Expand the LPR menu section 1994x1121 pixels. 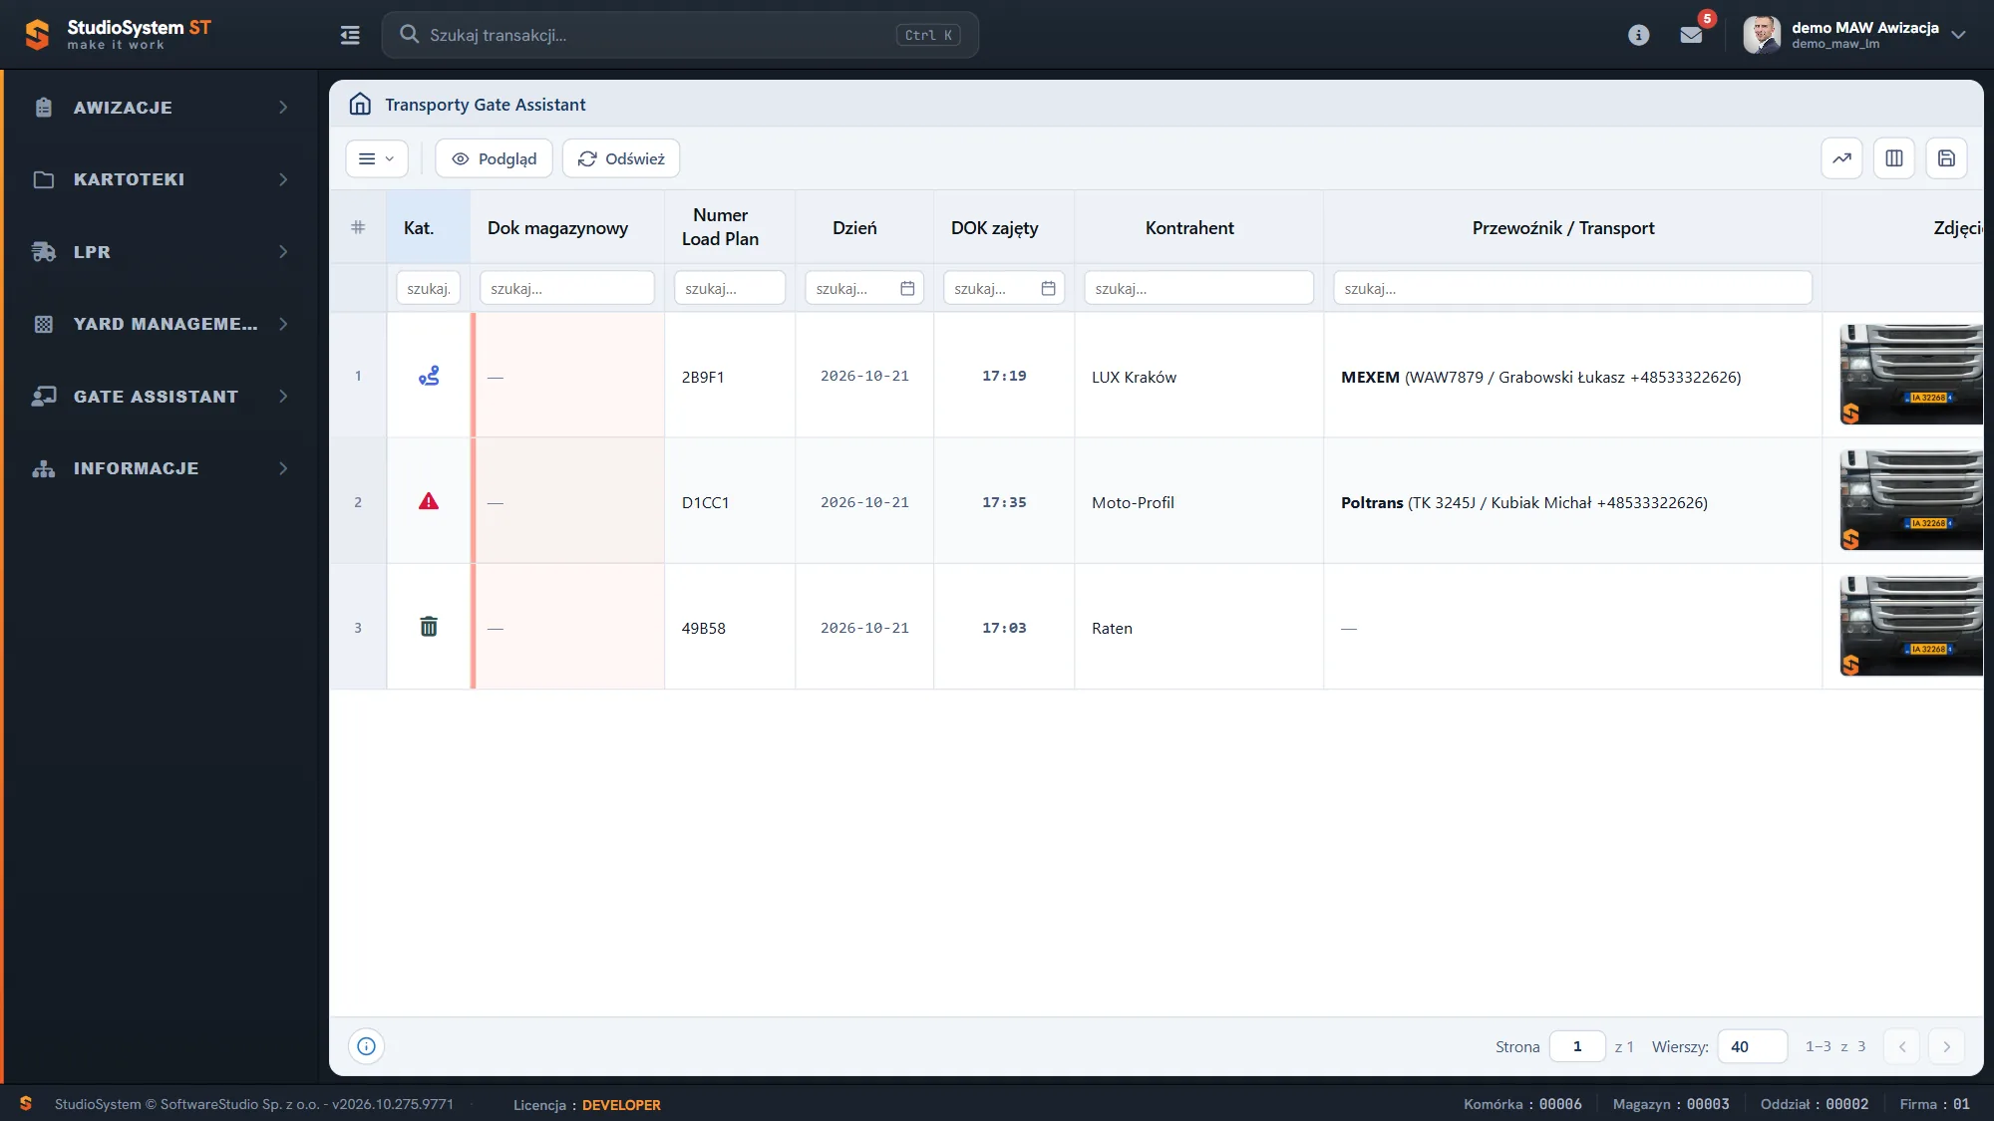(x=162, y=252)
